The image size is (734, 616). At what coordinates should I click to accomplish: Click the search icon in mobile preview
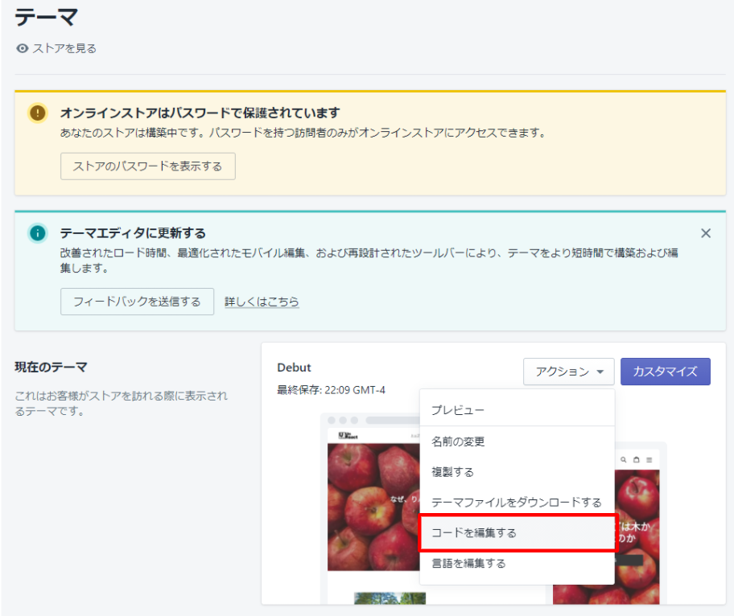pyautogui.click(x=623, y=460)
